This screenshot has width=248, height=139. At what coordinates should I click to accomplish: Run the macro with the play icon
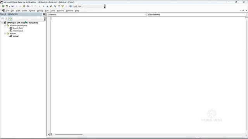tap(40, 6)
